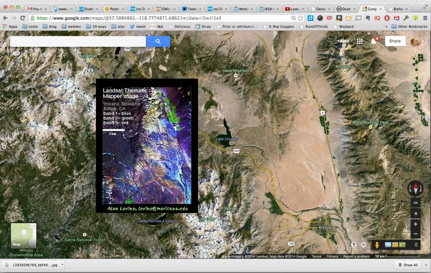Click the URL address bar

pyautogui.click(x=160, y=18)
